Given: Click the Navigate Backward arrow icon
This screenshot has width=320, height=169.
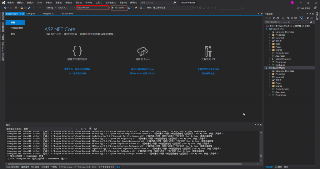Looking at the screenshot, I should point(5,8).
